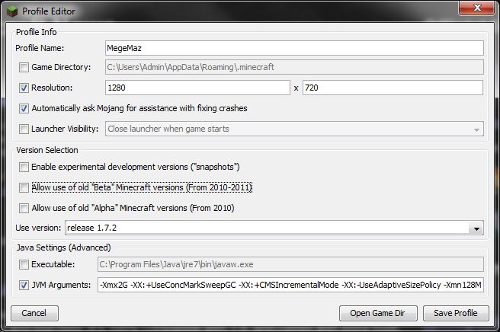The height and width of the screenshot is (332, 500).
Task: Allow old Alpha Minecraft versions checkbox
Action: (x=24, y=208)
